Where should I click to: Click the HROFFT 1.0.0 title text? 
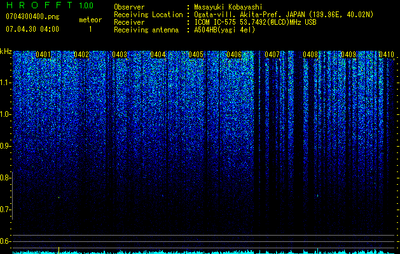50,5
